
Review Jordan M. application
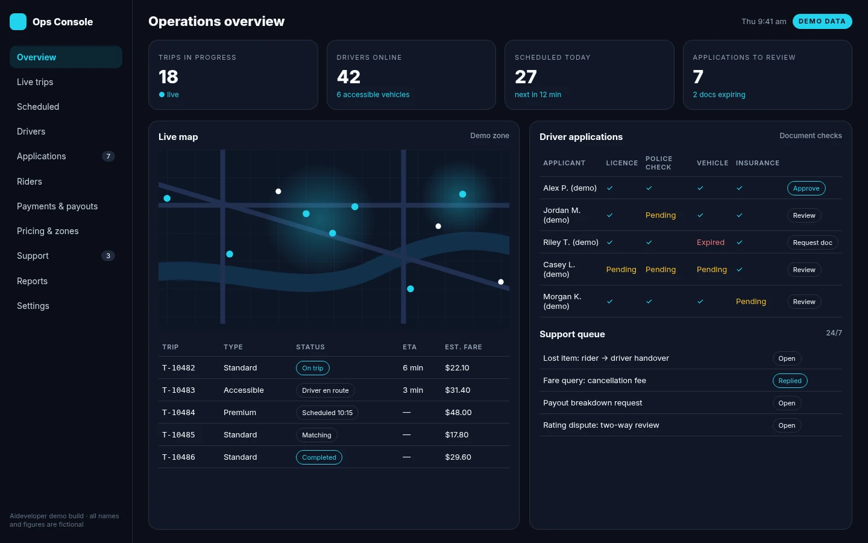tap(804, 215)
